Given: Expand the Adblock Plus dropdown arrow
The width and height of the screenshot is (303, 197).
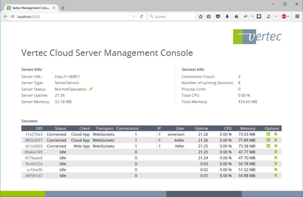Looking at the screenshot, I should [x=288, y=17].
